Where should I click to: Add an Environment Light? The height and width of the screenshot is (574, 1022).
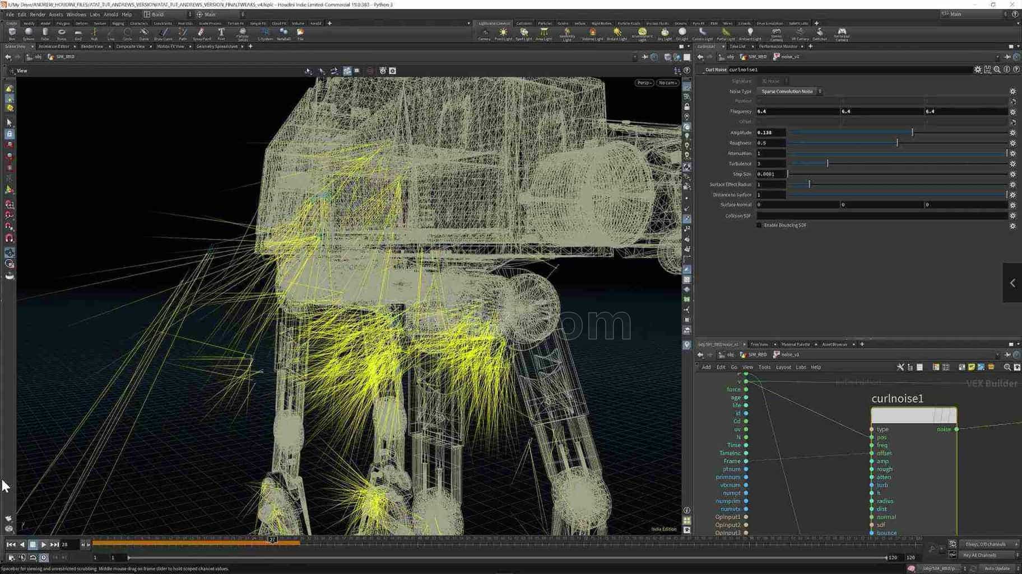pos(642,34)
